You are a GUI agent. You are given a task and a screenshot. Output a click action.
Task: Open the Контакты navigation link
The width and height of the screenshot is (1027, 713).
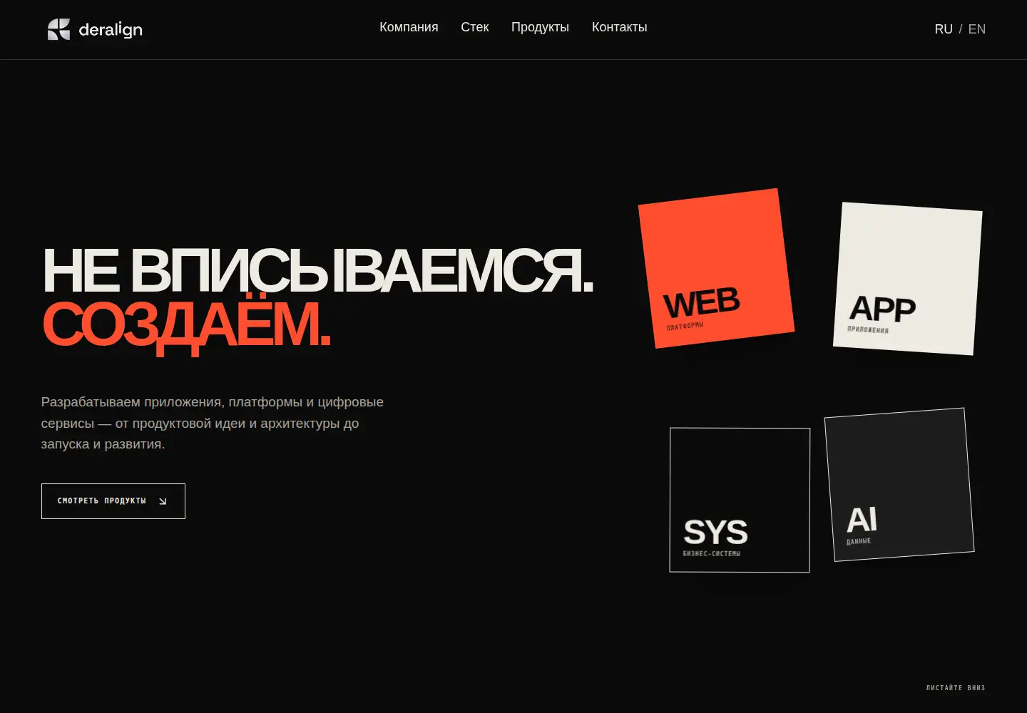pyautogui.click(x=619, y=27)
